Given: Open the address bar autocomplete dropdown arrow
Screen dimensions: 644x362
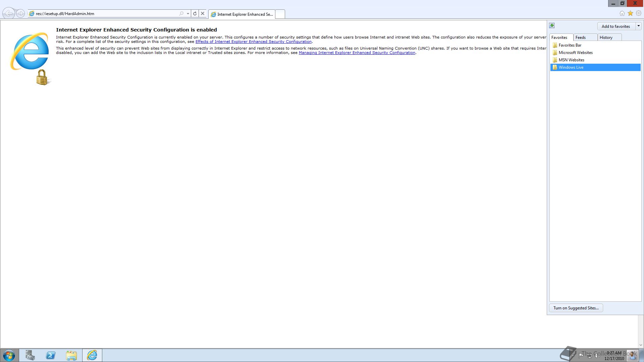Looking at the screenshot, I should point(188,14).
